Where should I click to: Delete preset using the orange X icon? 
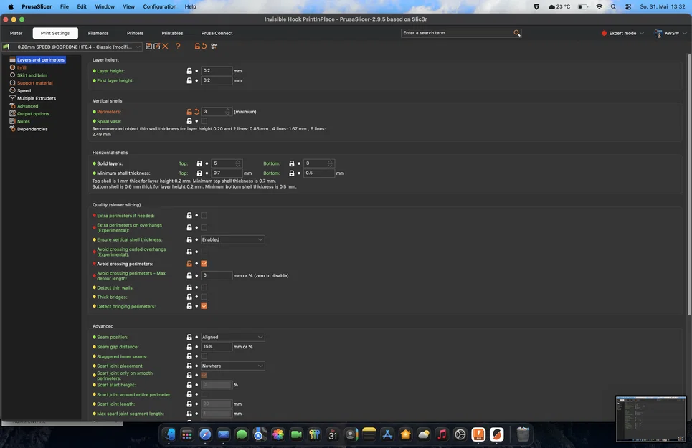165,47
